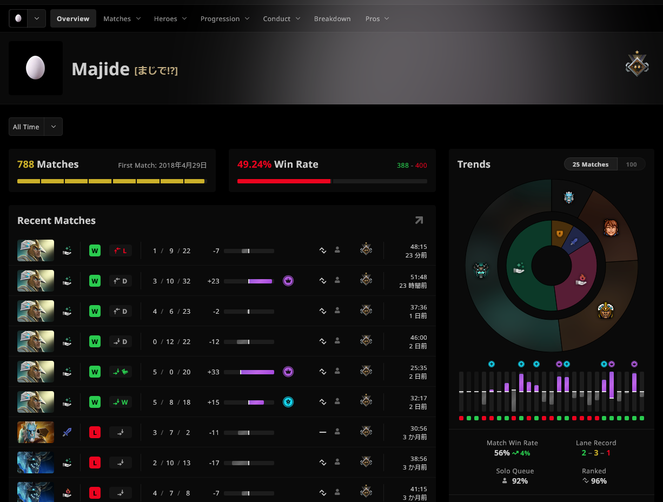The width and height of the screenshot is (663, 502).
Task: Click the yellow 788 Matches progress bar
Action: 112,181
